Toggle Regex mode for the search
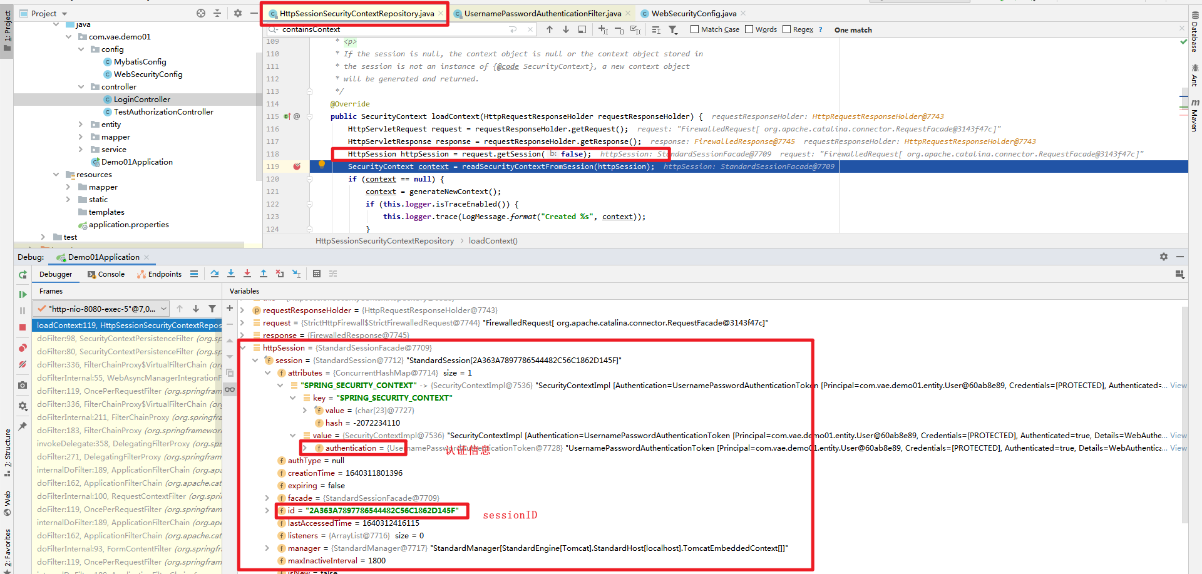Viewport: 1202px width, 574px height. pos(786,29)
